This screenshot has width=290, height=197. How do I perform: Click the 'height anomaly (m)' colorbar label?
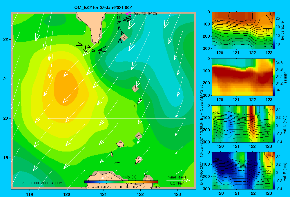[121, 177]
